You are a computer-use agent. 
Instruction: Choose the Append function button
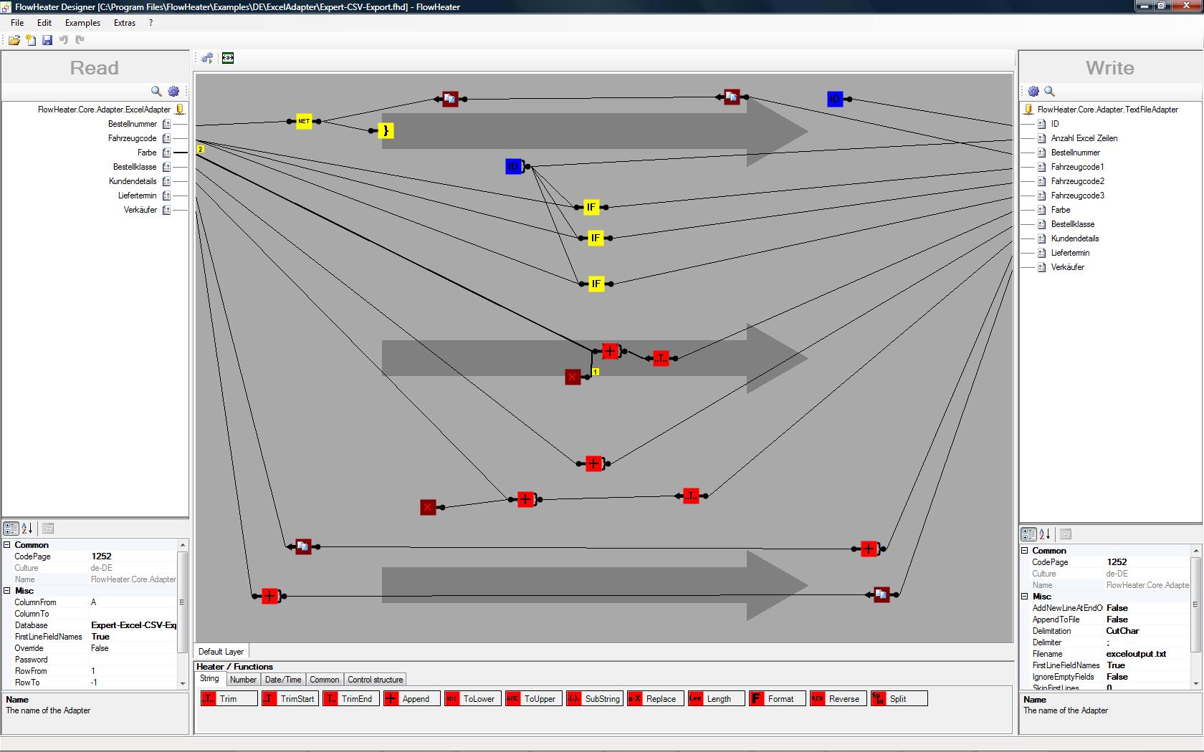tap(410, 699)
